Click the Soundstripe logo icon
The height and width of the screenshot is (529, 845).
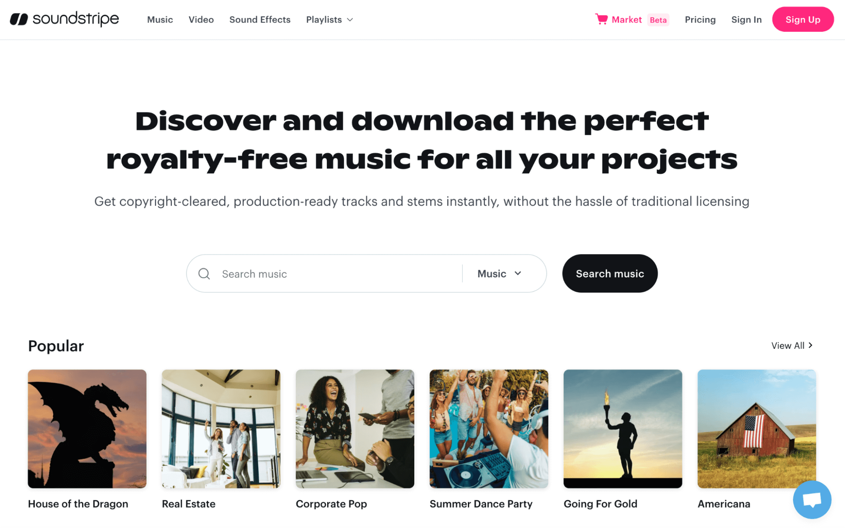(x=19, y=19)
